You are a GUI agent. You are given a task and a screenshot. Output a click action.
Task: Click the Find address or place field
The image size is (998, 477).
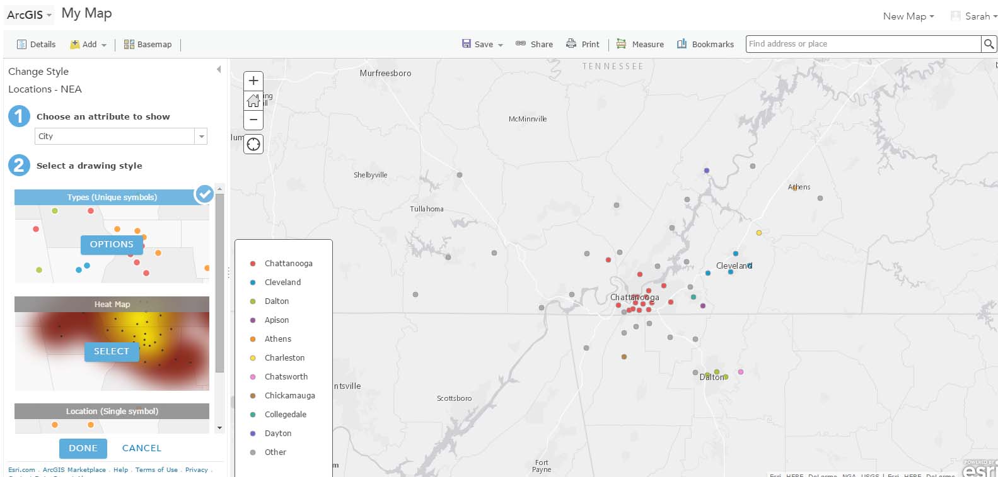click(x=862, y=44)
